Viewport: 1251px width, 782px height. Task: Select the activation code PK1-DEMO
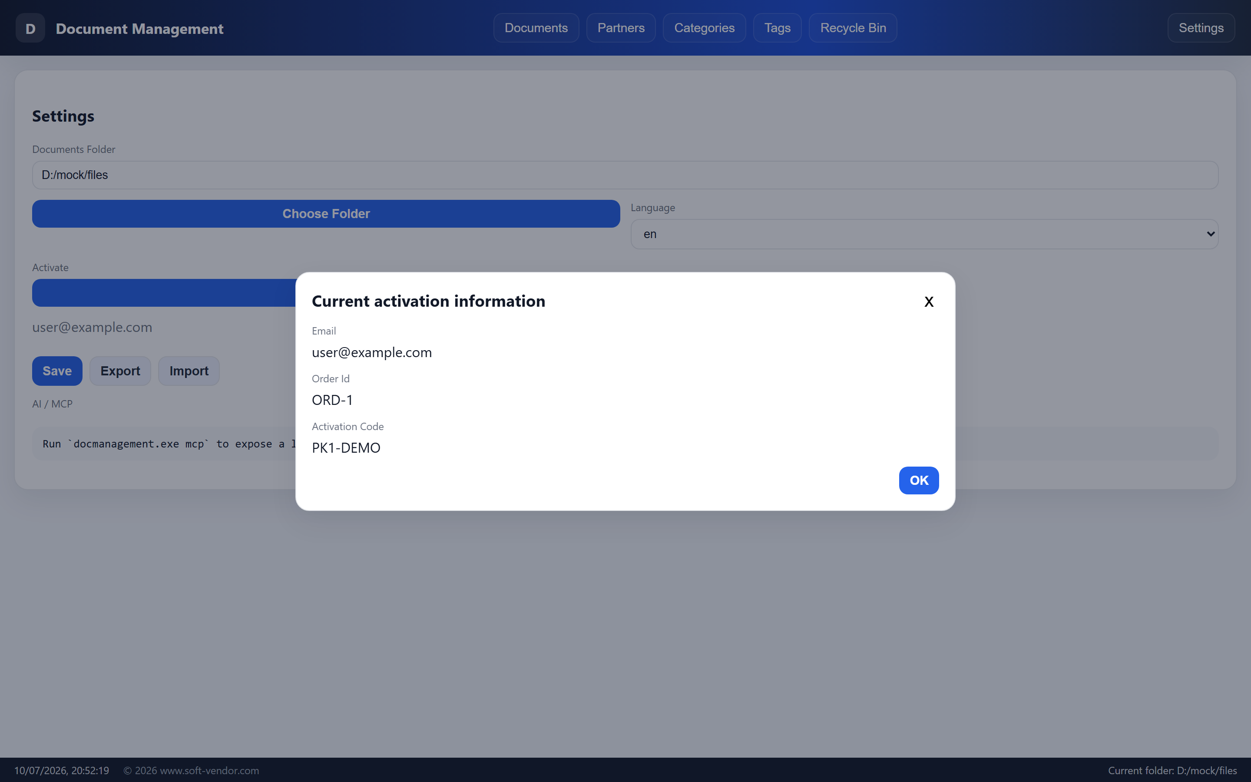tap(346, 448)
